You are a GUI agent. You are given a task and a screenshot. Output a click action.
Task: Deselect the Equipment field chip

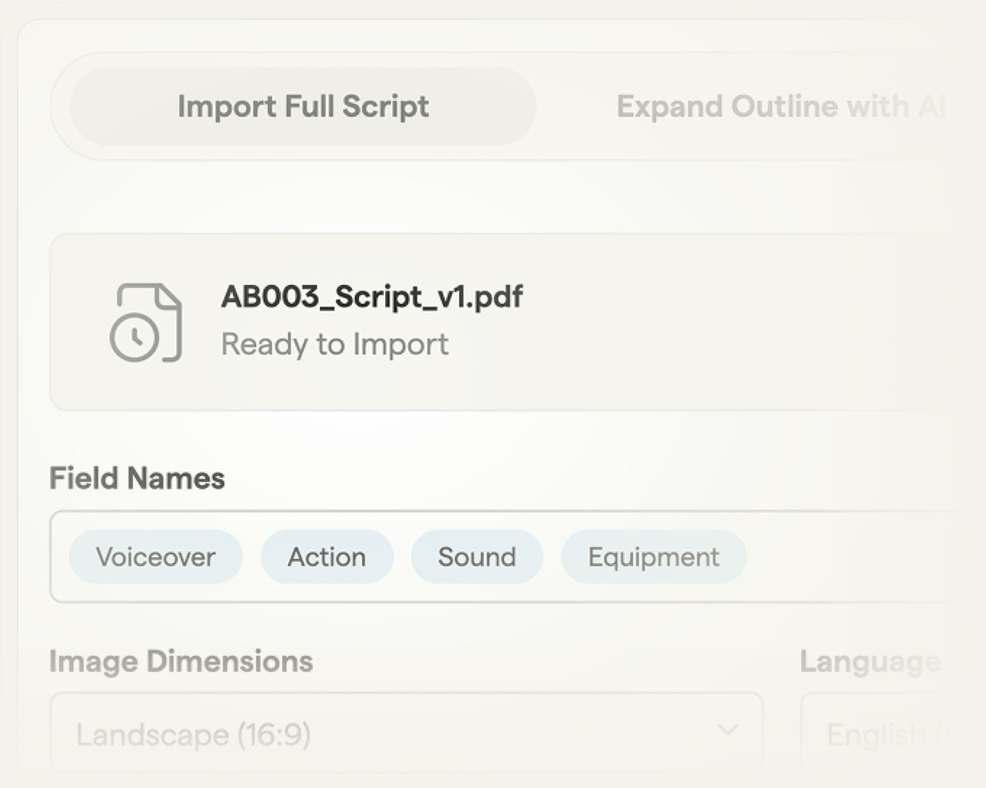click(x=653, y=557)
